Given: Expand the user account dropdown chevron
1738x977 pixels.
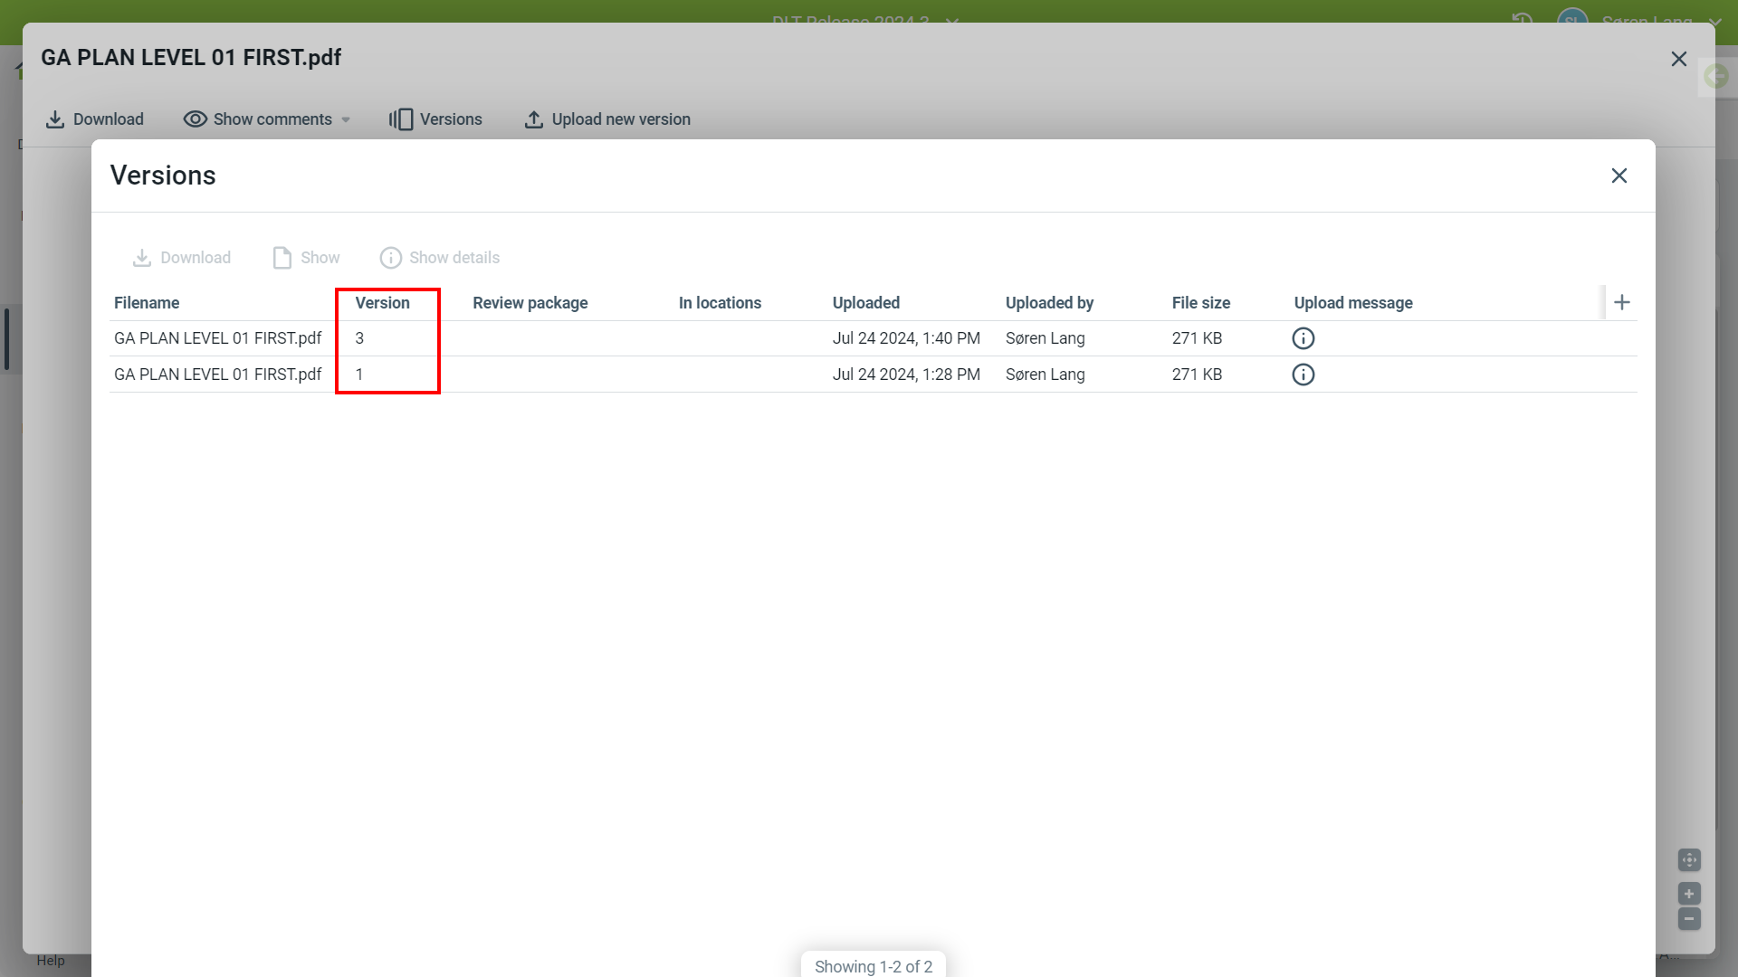Looking at the screenshot, I should point(1714,20).
